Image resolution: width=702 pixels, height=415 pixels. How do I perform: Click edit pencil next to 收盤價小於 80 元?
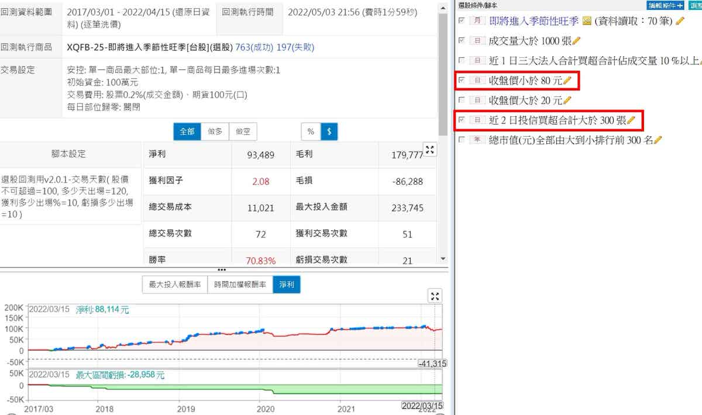[566, 80]
